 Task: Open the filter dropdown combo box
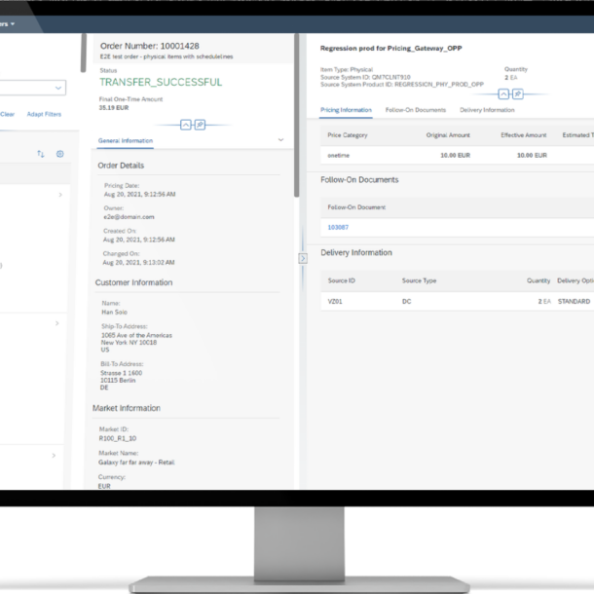[32, 88]
